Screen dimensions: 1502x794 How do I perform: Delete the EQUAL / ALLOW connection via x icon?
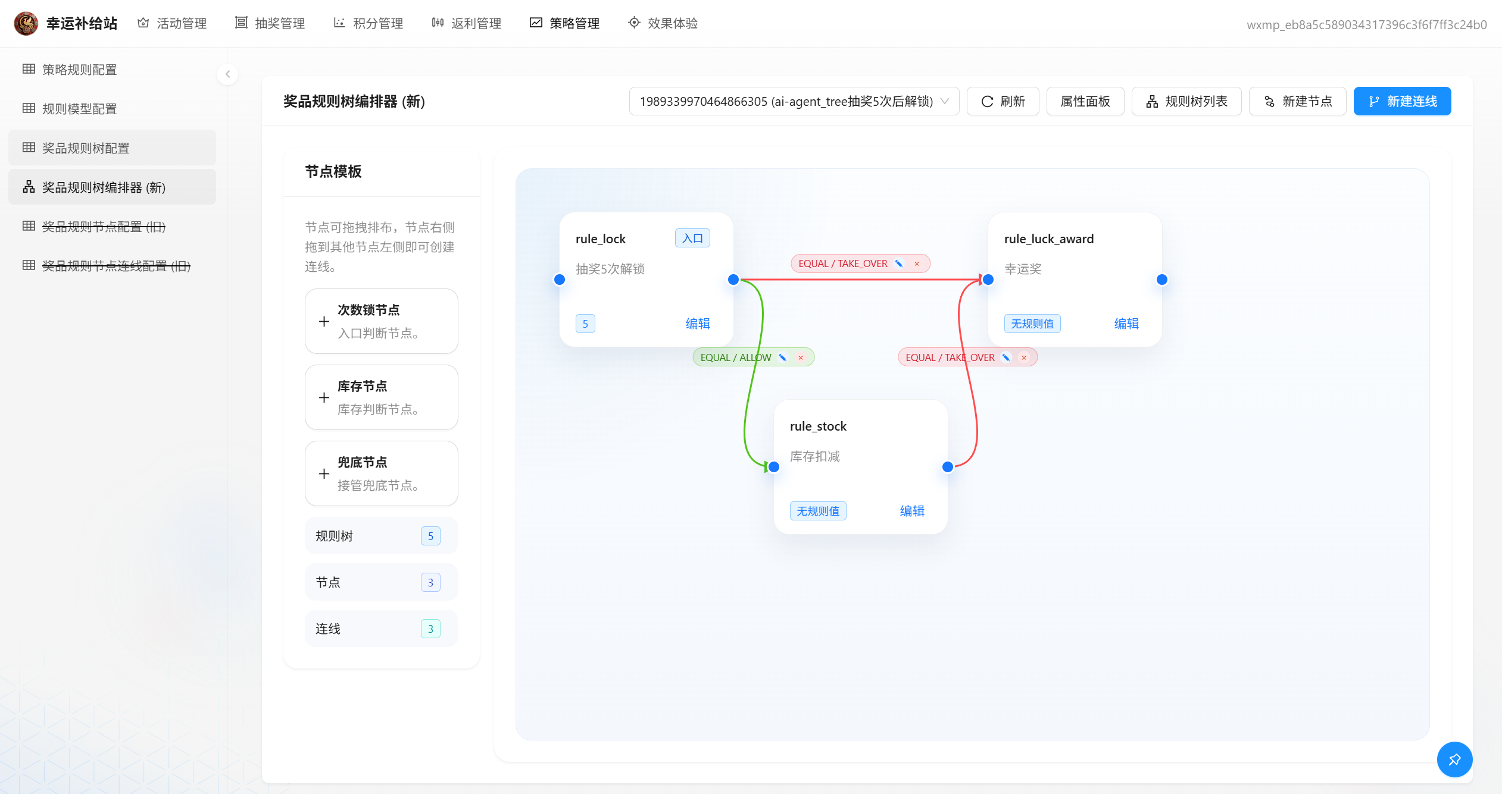pyautogui.click(x=801, y=357)
